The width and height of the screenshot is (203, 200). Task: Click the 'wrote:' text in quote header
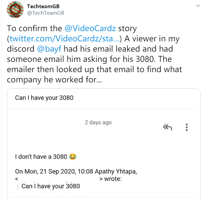pos(113,179)
